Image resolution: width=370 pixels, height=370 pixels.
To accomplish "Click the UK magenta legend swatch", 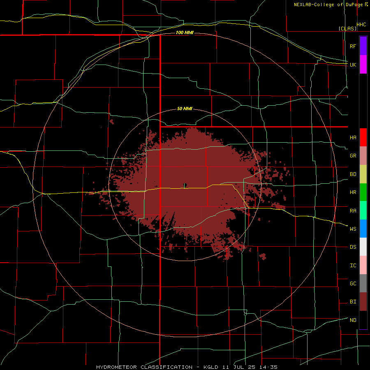I will pos(363,65).
